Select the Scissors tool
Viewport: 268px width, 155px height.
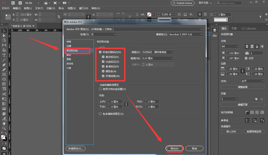coord(4,94)
